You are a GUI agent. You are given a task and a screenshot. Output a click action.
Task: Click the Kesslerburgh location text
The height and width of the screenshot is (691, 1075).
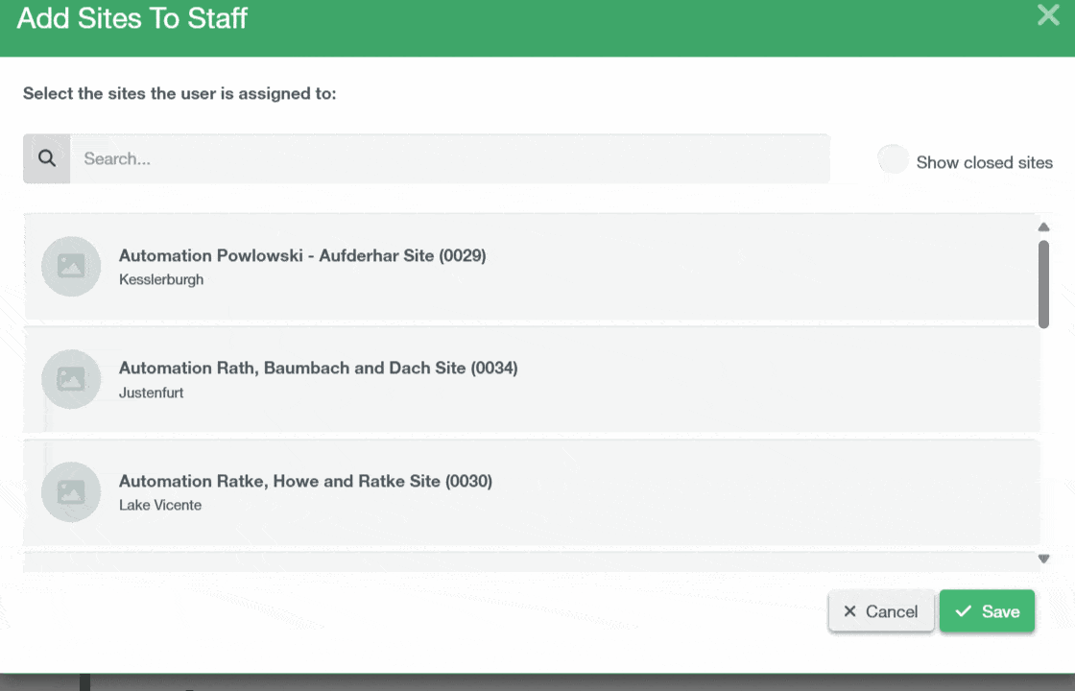(161, 280)
